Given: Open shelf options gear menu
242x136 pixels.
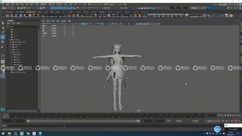Looking at the screenshot, I should [3, 16].
